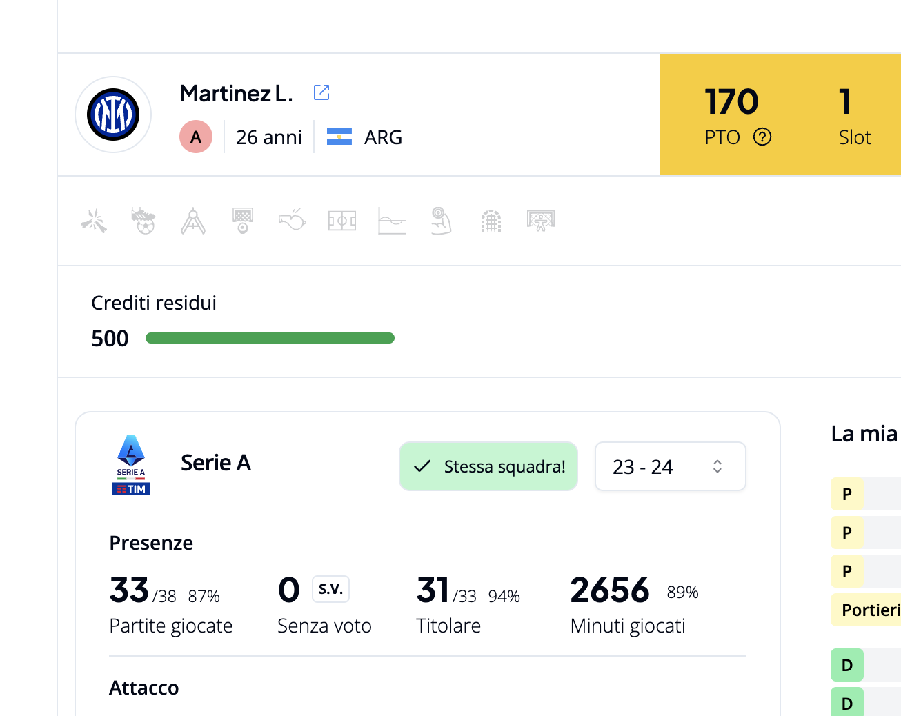Click the boot and ball icon
This screenshot has height=716, width=901.
coord(143,221)
